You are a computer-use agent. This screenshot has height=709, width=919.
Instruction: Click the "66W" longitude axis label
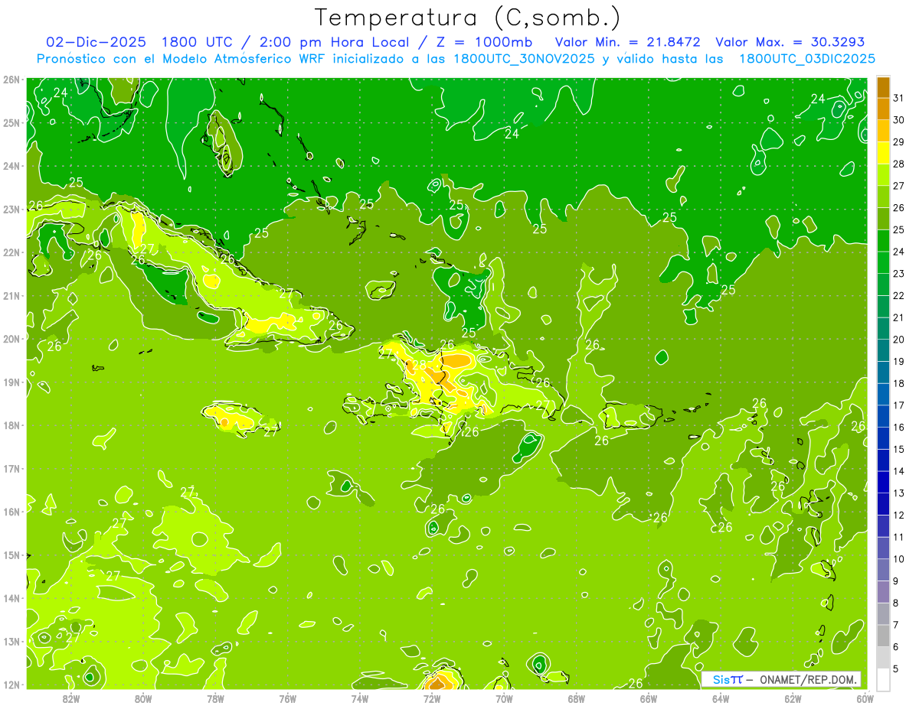(x=649, y=698)
